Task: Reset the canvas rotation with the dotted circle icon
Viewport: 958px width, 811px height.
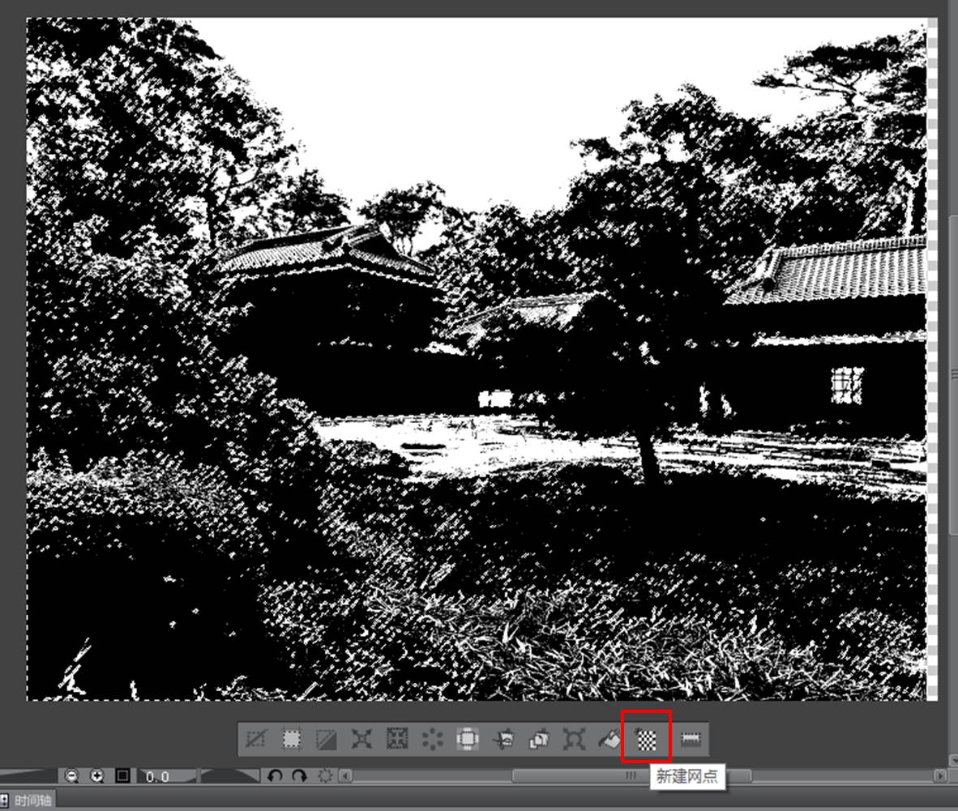Action: point(325,776)
